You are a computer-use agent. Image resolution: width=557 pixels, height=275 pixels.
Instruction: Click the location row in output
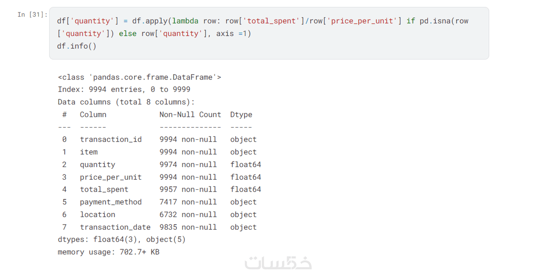point(97,214)
